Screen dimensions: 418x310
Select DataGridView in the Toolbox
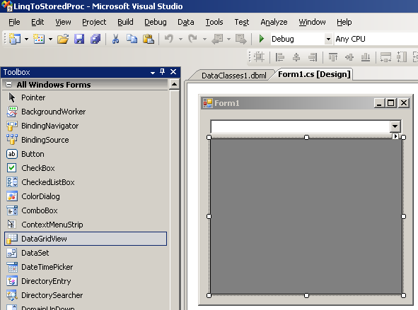[x=86, y=239]
